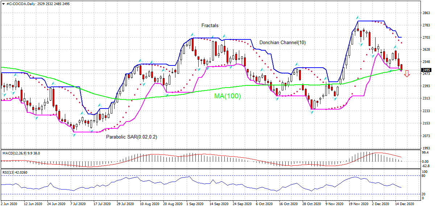Click the 2 Jun 2020 date label
Screen dimensions: 435x208
click(9, 204)
